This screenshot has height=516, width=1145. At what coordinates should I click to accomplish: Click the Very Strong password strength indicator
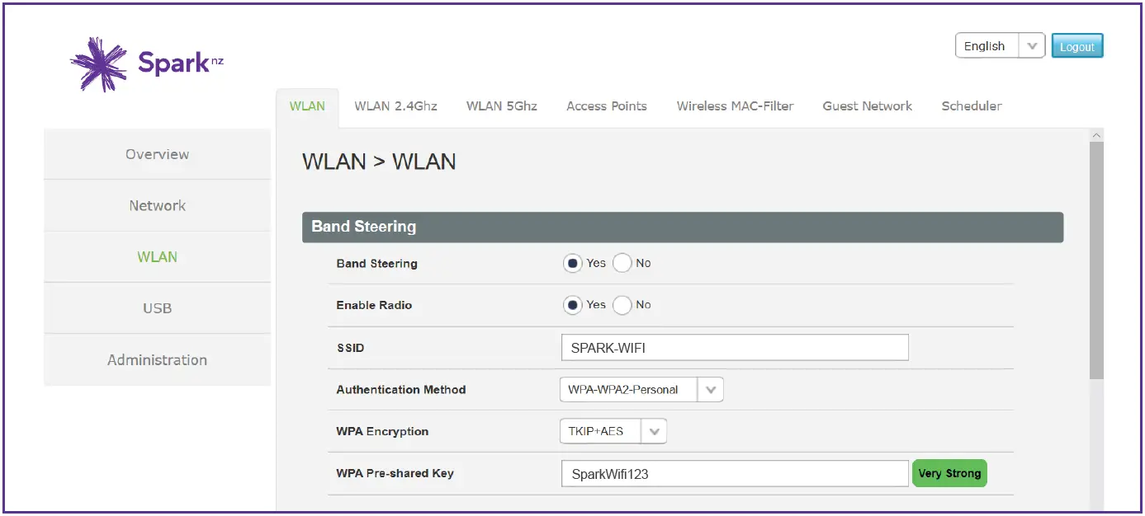pos(949,473)
